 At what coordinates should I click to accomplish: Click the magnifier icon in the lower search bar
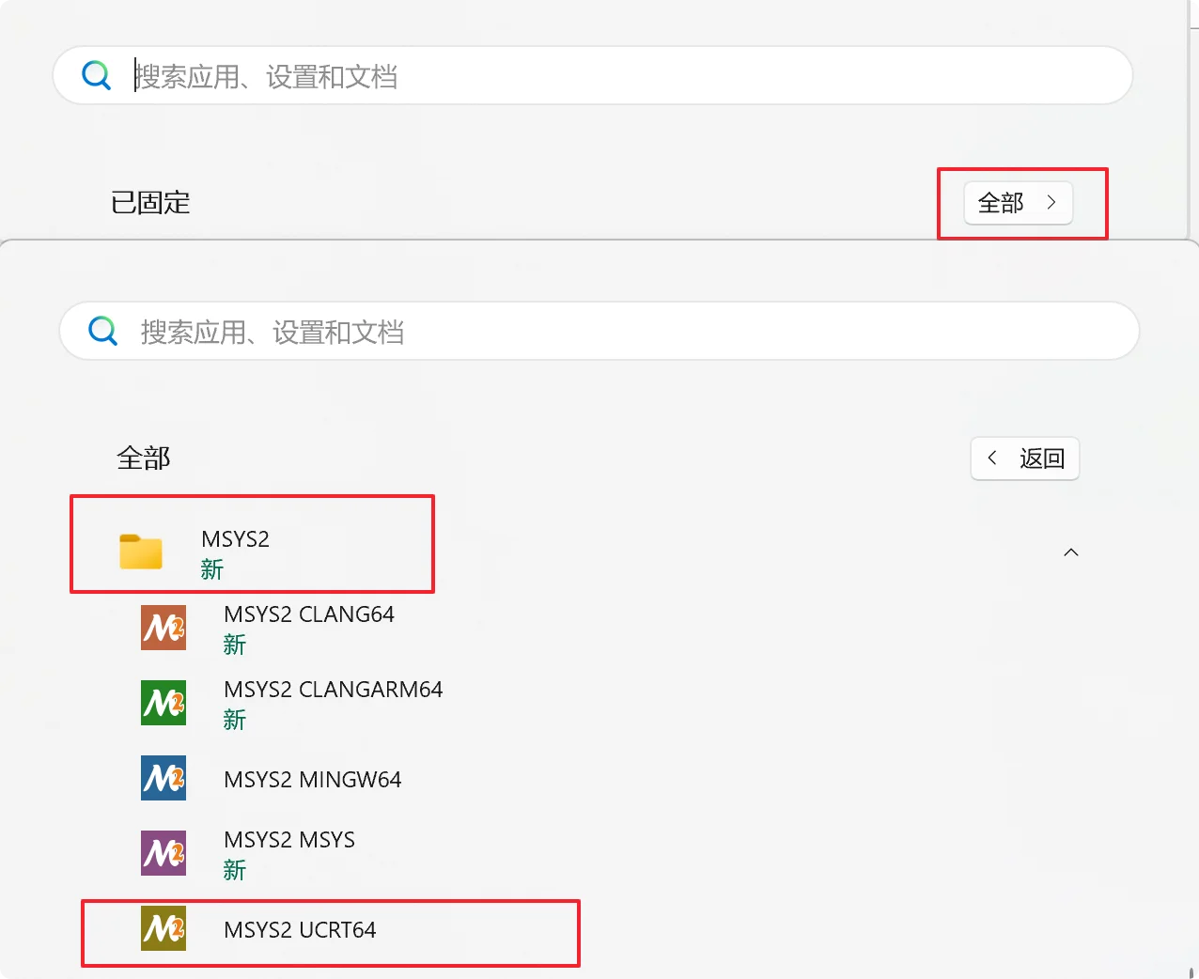pyautogui.click(x=102, y=331)
